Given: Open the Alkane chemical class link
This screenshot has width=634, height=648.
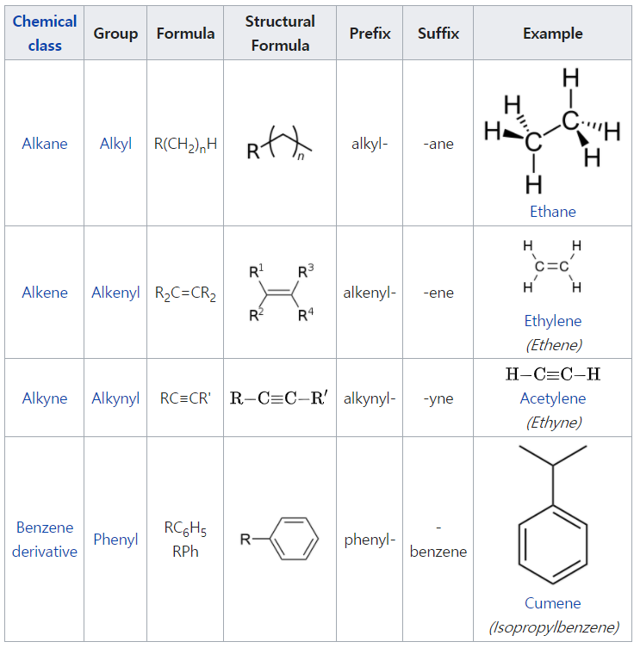Looking at the screenshot, I should click(45, 144).
